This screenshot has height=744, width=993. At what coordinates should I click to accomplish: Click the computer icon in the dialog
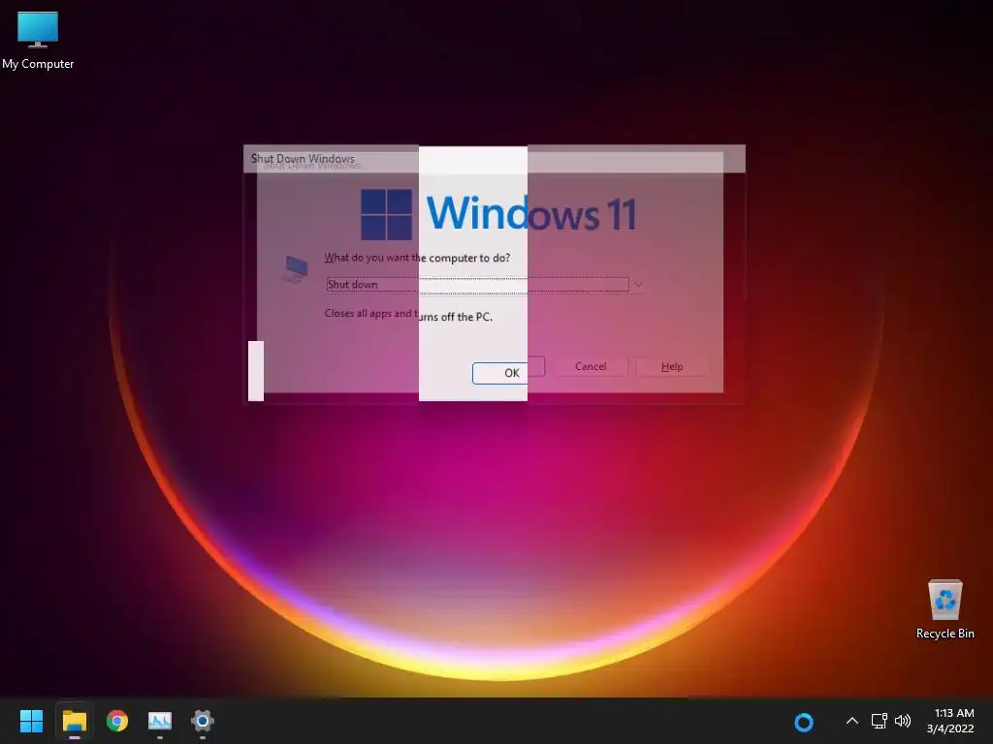(295, 268)
